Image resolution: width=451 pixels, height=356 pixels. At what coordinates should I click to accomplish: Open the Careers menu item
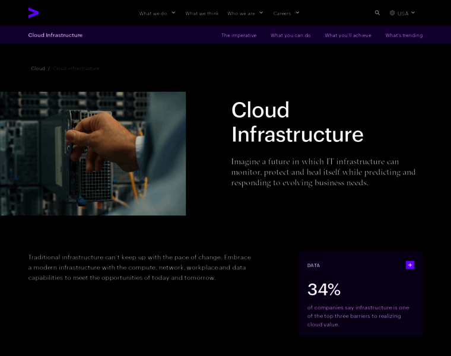[x=282, y=13]
